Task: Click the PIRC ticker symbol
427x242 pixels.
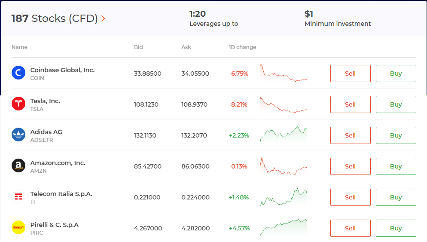Action: tap(37, 233)
